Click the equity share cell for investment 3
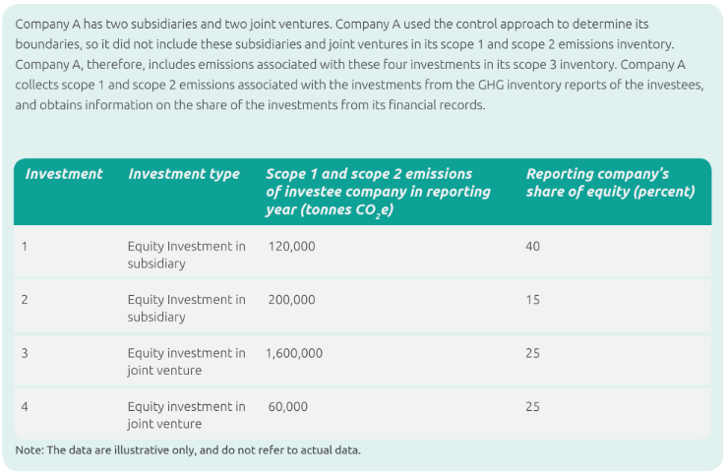This screenshot has width=726, height=474. (x=533, y=353)
